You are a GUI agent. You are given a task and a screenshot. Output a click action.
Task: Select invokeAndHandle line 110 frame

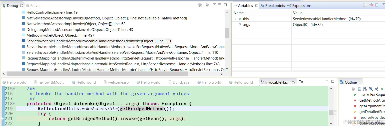point(120,53)
